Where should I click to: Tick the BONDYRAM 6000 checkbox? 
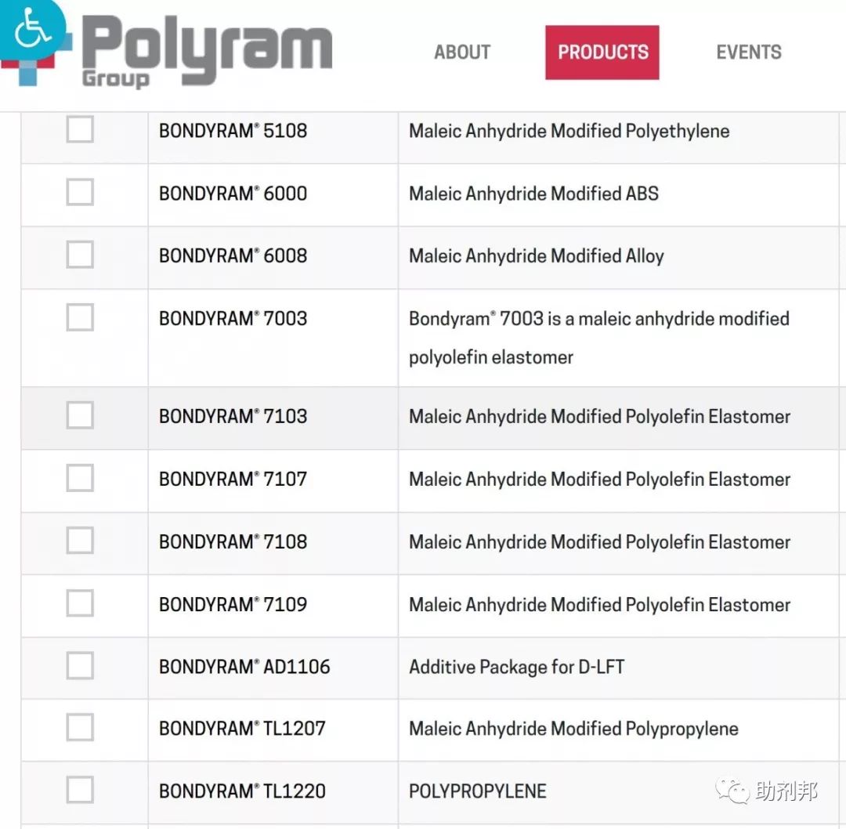coord(80,192)
